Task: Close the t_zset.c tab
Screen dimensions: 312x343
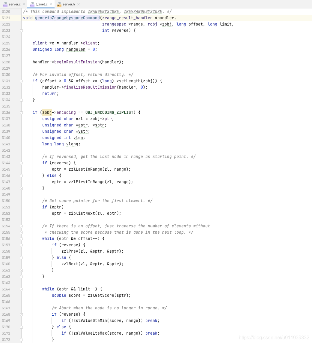Action: click(x=51, y=4)
